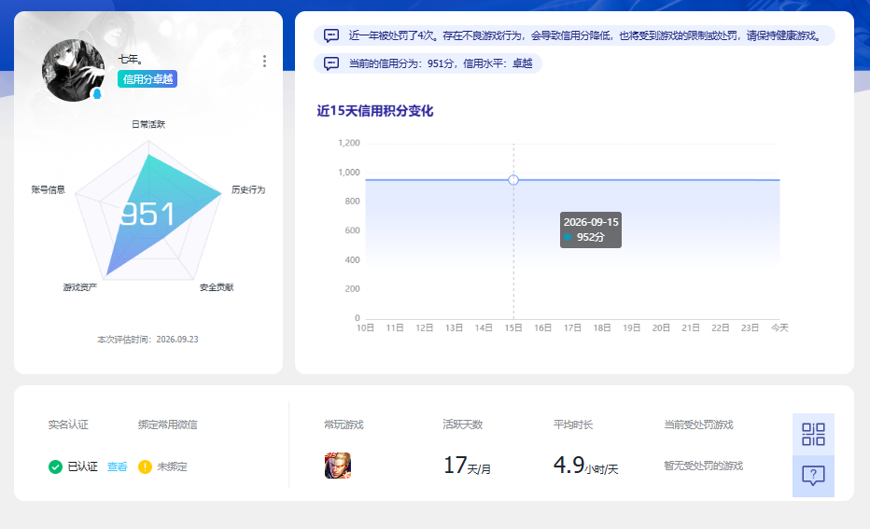This screenshot has width=870, height=529.
Task: Click the 951 score in radar chart
Action: pos(147,214)
